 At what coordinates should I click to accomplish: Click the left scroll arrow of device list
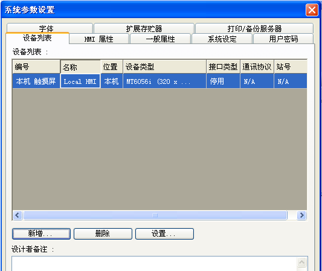tap(18, 215)
